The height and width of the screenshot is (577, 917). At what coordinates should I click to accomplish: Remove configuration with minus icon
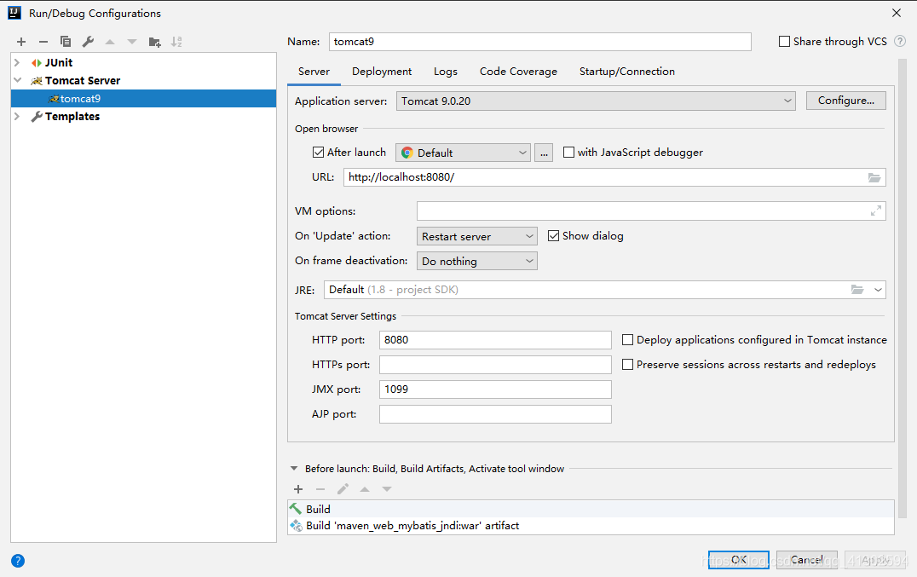[x=43, y=42]
